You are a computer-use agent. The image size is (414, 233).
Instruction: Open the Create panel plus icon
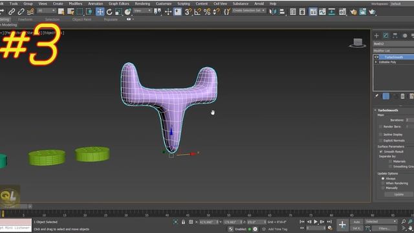[376, 36]
